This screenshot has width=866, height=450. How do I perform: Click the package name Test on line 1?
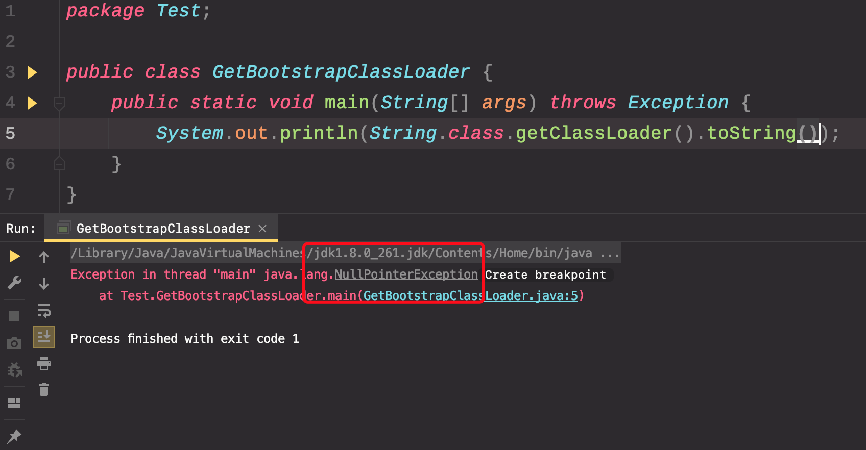point(178,11)
